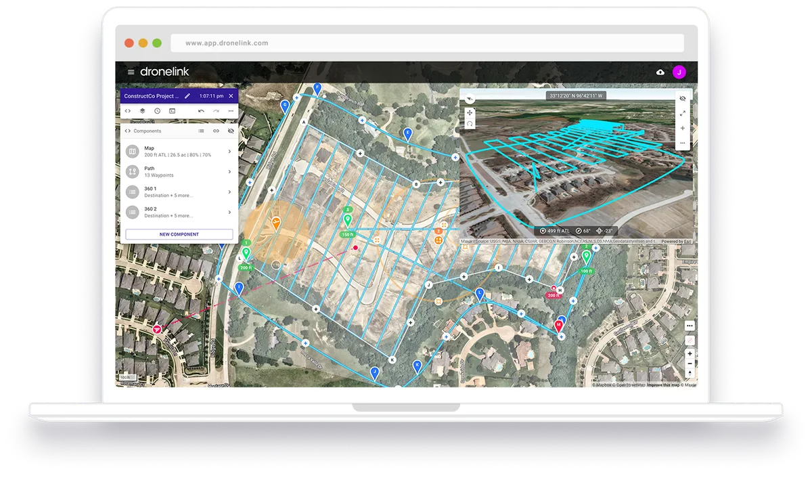Select the green marker labeled 150 ft

pos(347,221)
